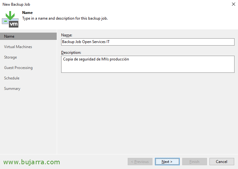Click the www.bujarra.com watermark

[x=32, y=162]
